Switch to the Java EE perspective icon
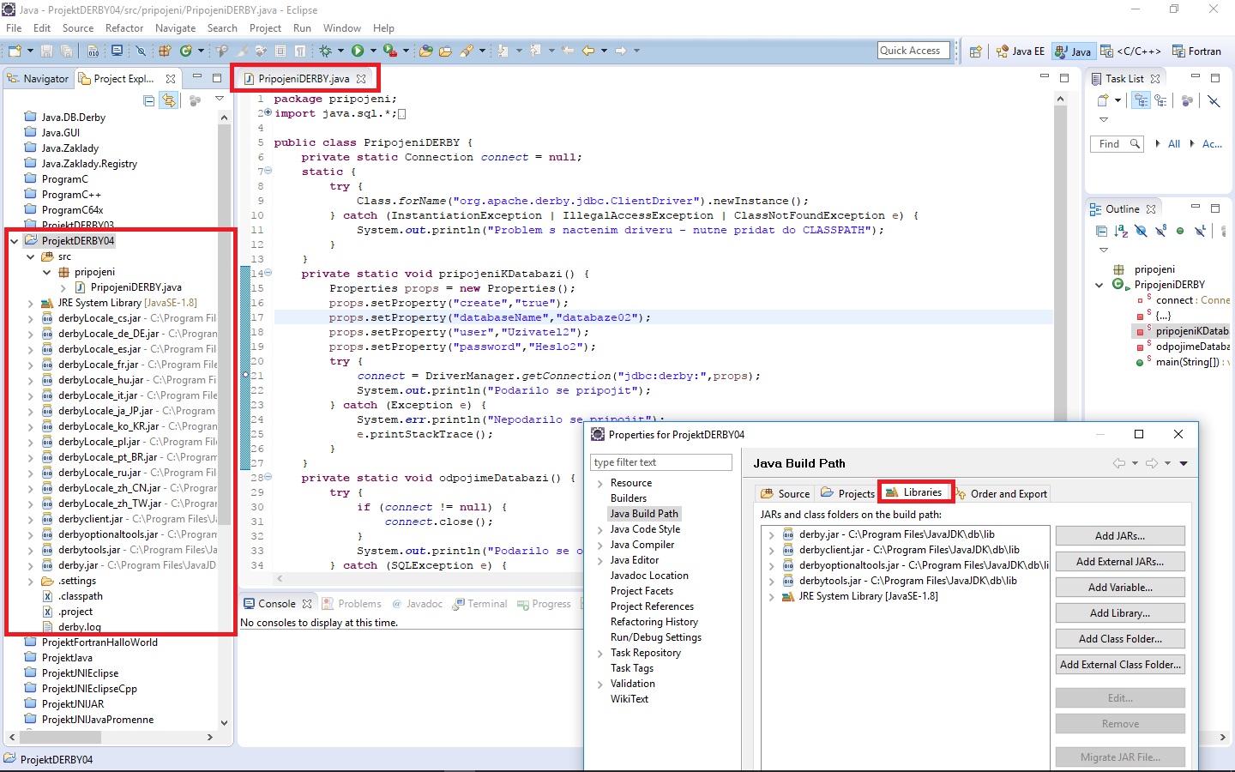The width and height of the screenshot is (1235, 772). click(x=1004, y=51)
